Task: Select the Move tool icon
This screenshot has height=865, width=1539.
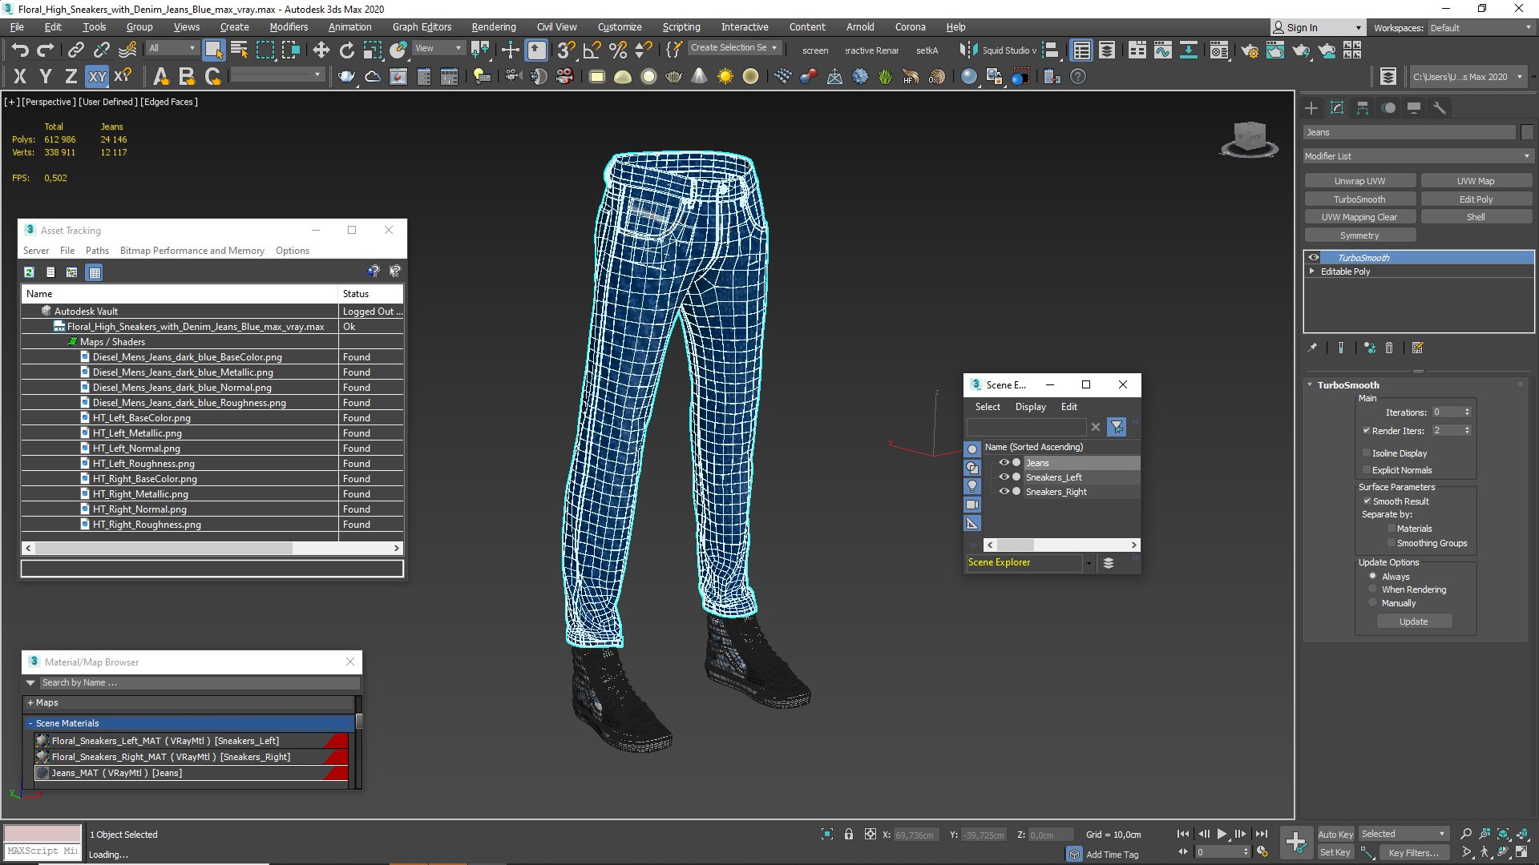Action: click(321, 50)
